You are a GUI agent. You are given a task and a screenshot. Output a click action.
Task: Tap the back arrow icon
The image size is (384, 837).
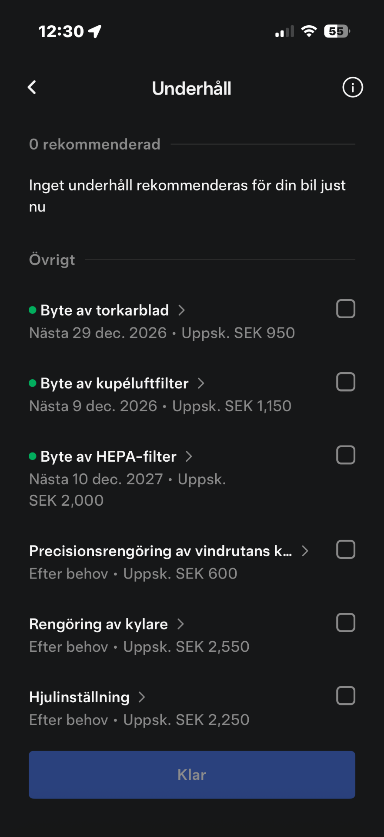pyautogui.click(x=32, y=88)
